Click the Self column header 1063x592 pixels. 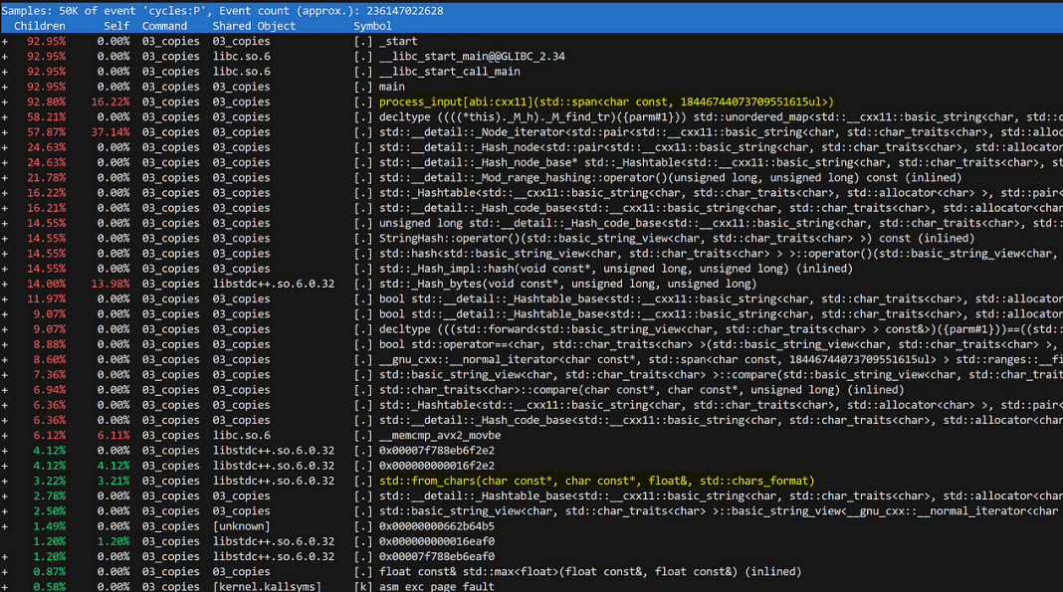click(x=116, y=26)
